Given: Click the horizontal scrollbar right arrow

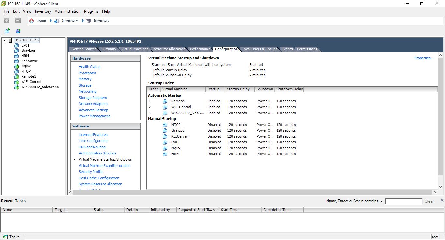Looking at the screenshot, I should coord(435,193).
